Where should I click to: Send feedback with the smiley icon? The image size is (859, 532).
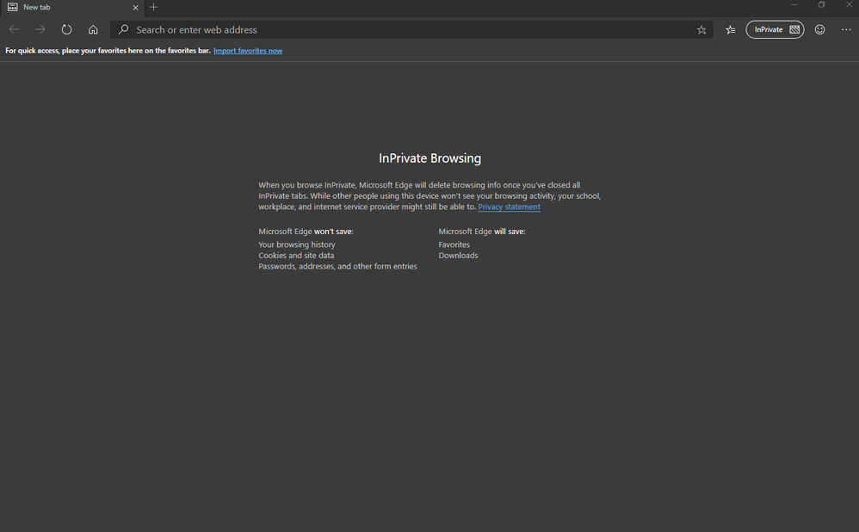coord(819,29)
